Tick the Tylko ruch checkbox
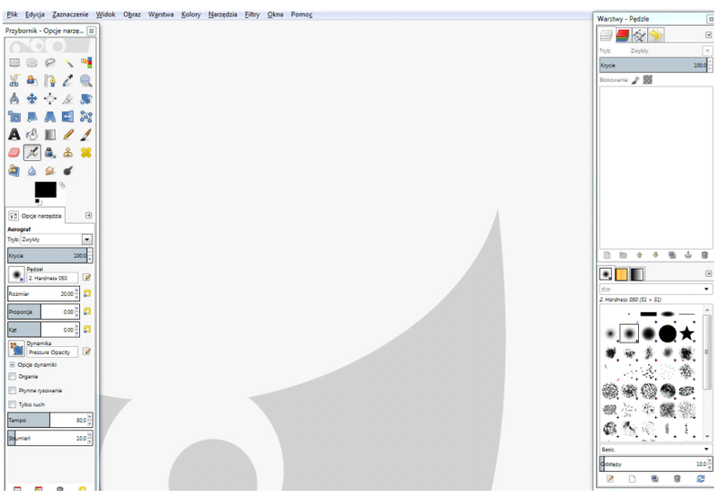 13,405
